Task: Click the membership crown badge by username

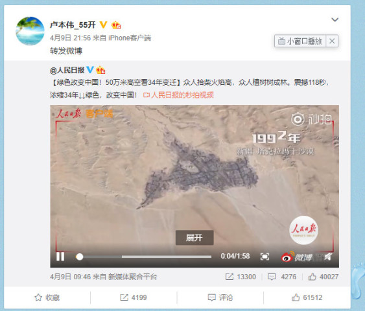Action: click(116, 25)
